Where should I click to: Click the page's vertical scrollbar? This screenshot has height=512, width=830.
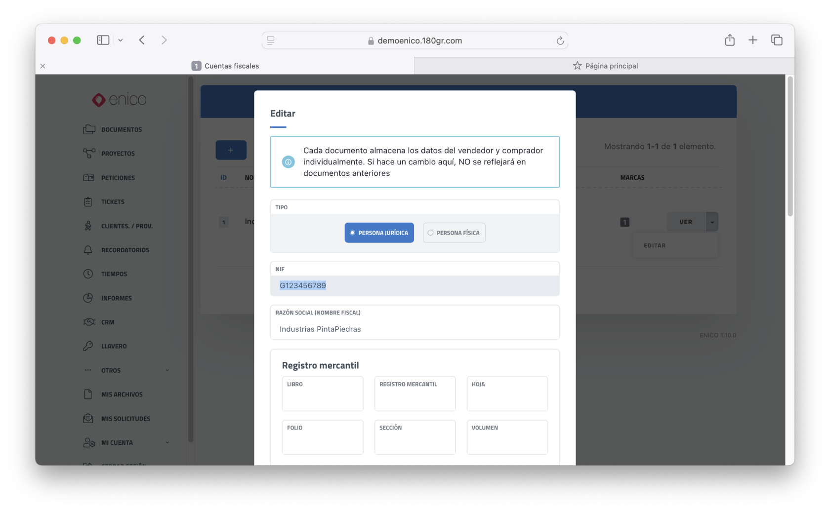point(790,148)
